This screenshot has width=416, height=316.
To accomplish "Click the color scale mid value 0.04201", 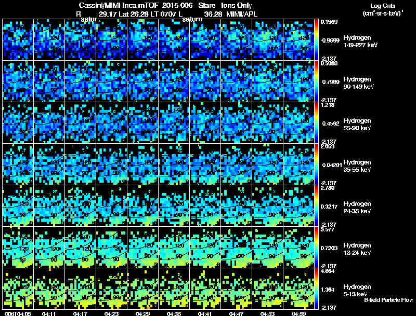I will pos(332,165).
